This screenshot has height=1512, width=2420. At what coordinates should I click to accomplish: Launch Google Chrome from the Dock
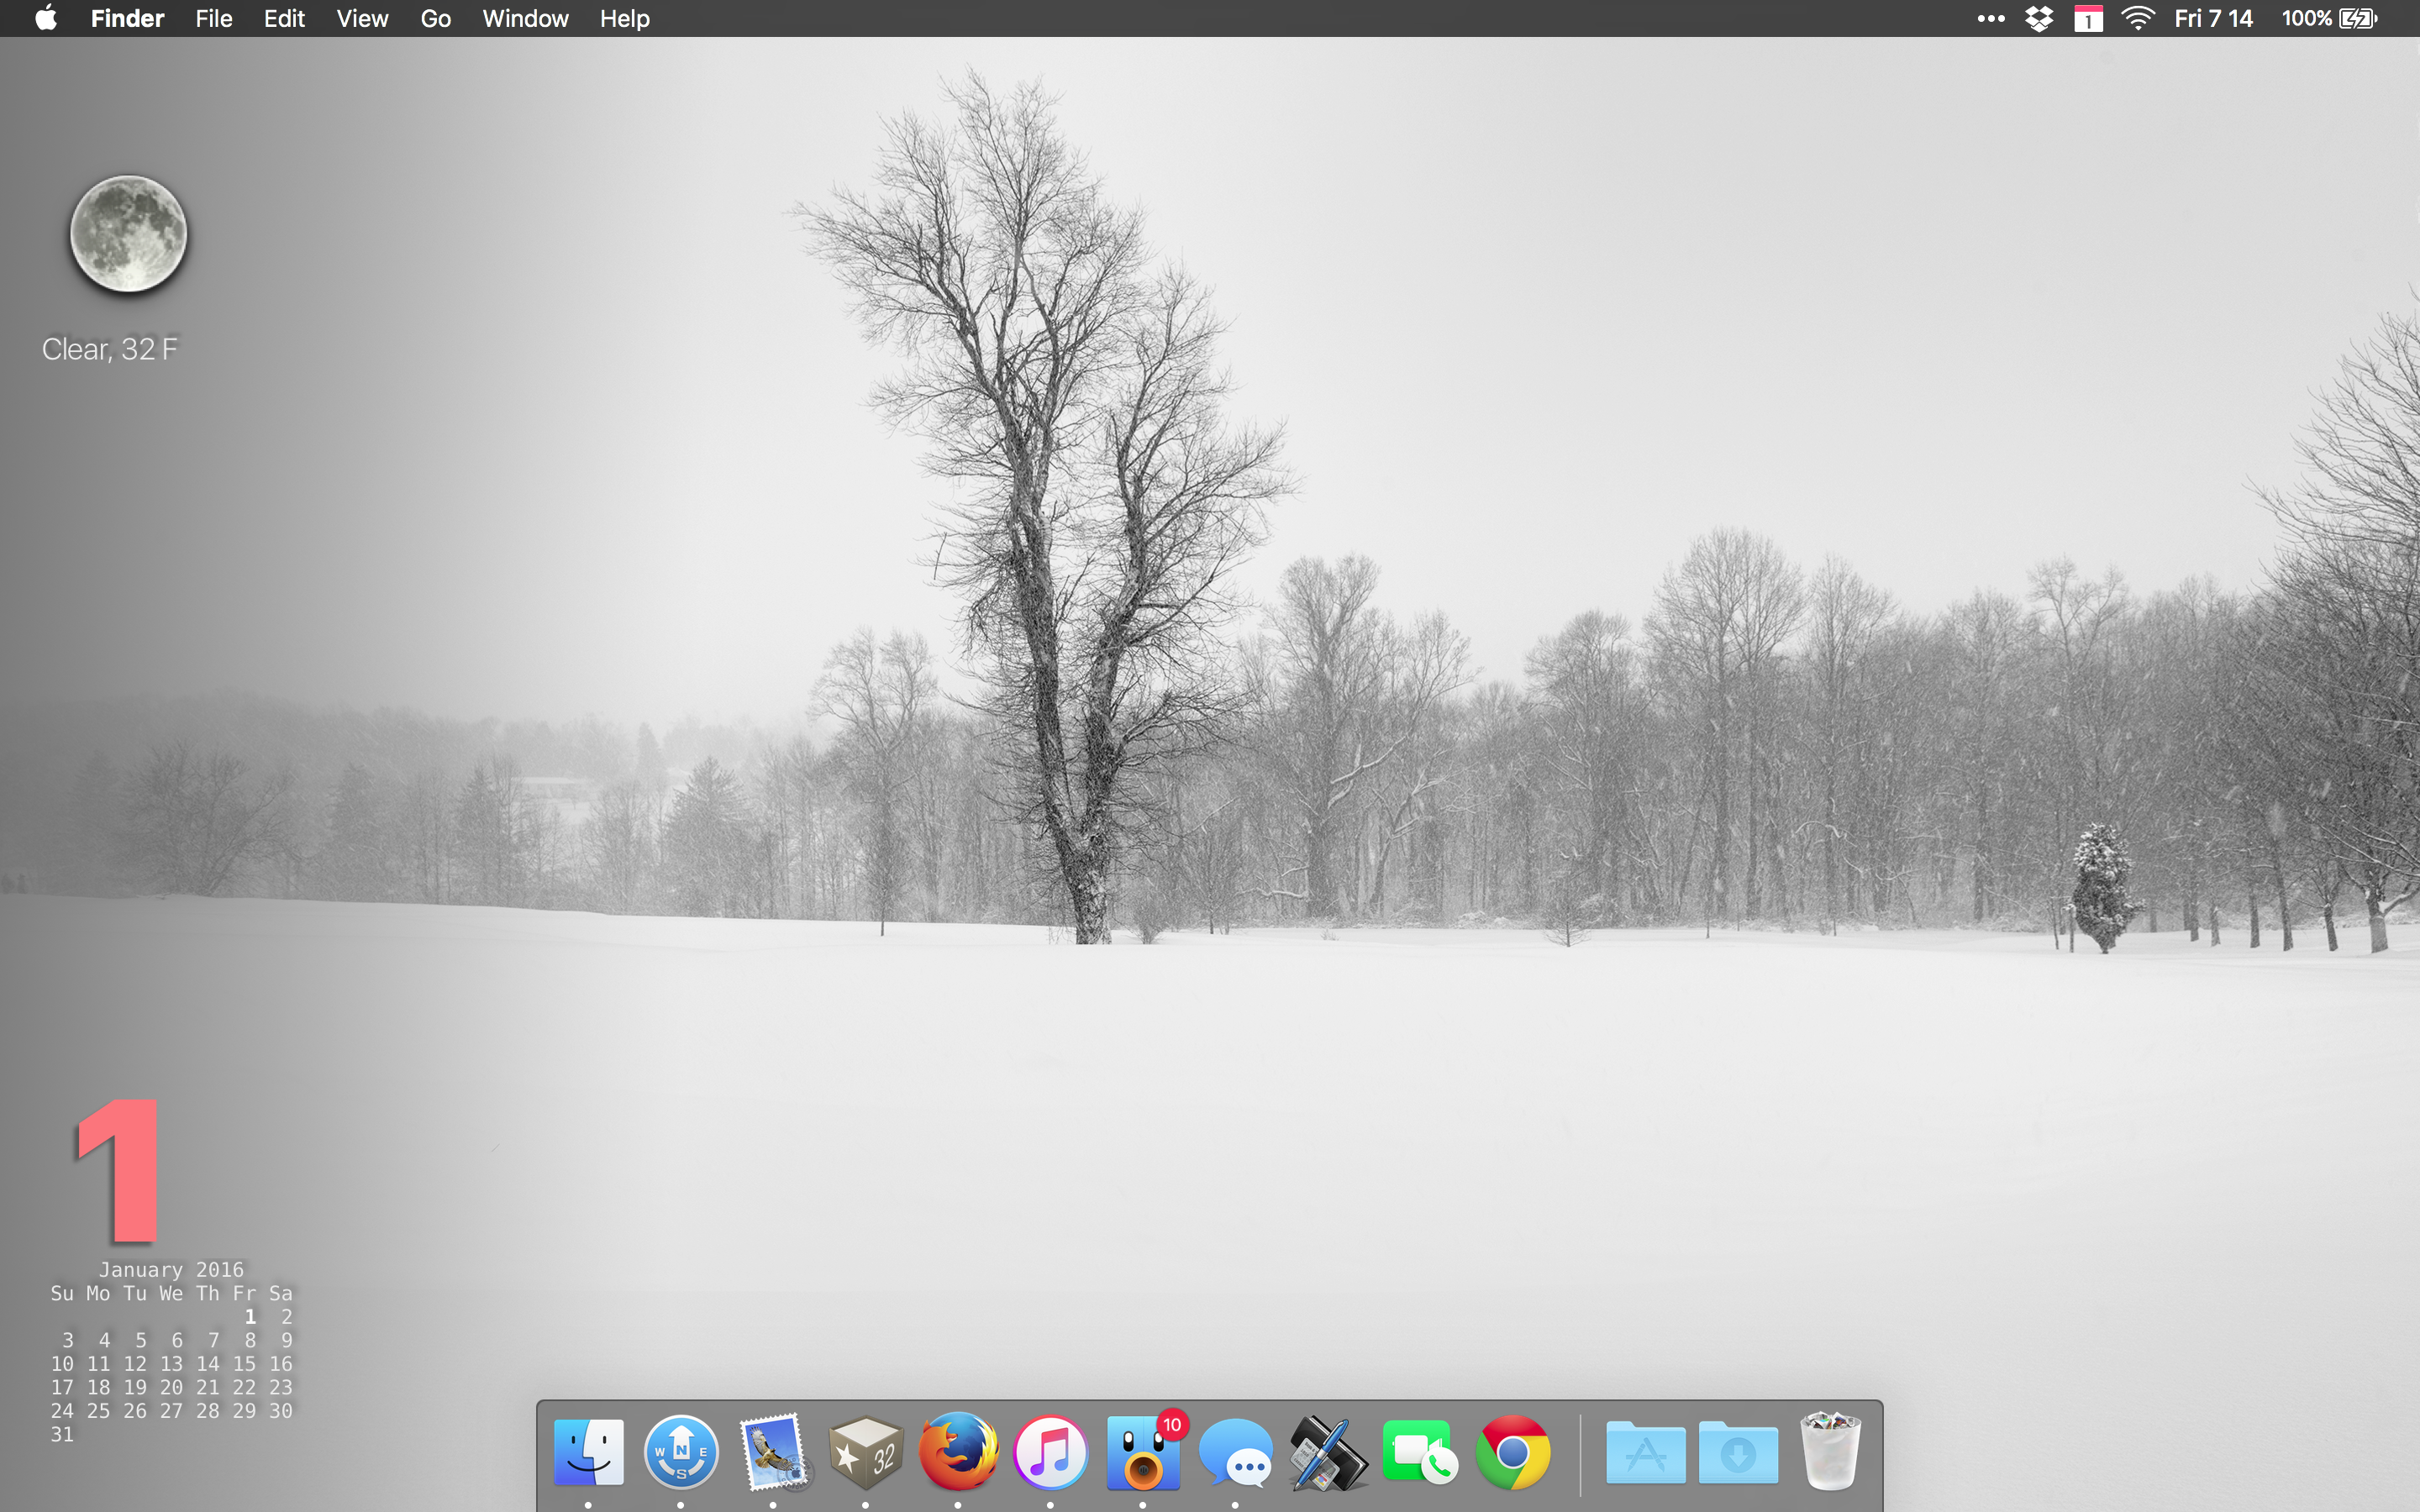click(1512, 1452)
